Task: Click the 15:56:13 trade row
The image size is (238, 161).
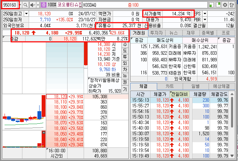Action: click(x=180, y=100)
